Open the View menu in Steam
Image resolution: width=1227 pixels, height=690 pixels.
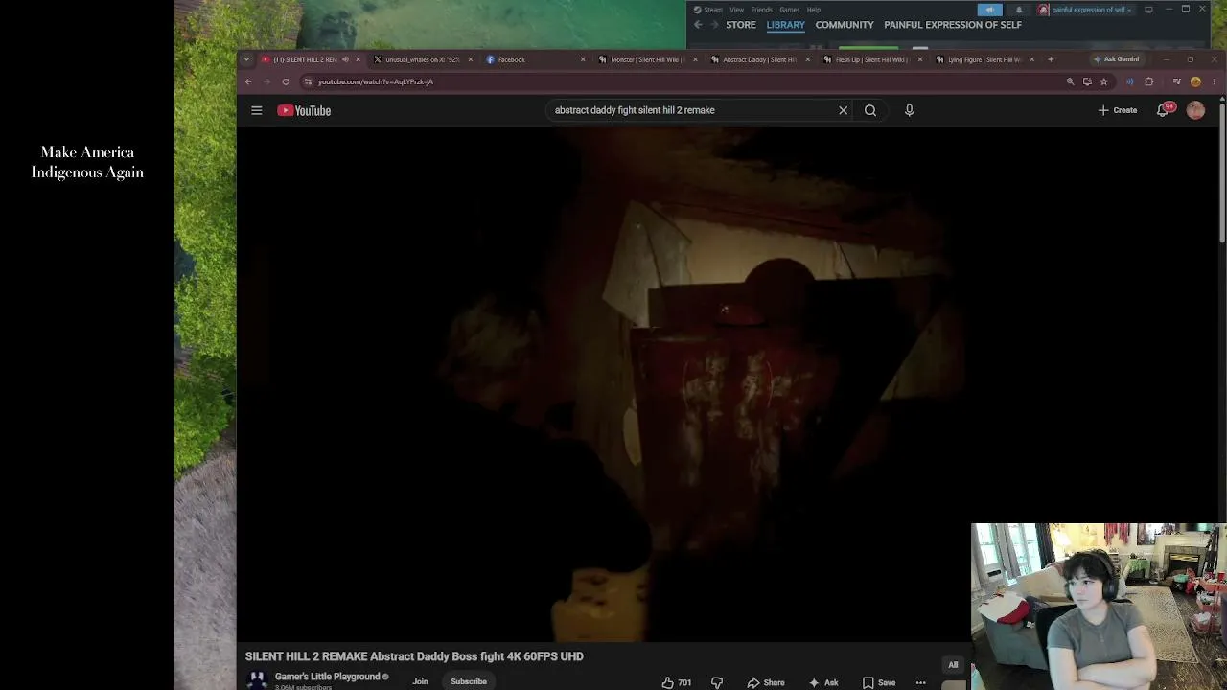[736, 10]
